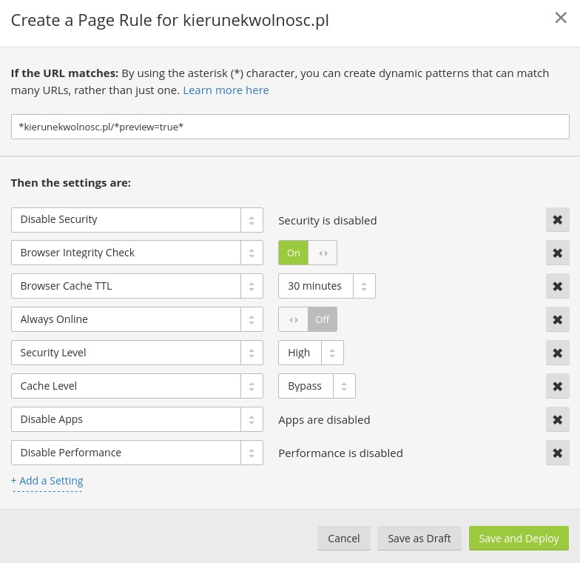Screen dimensions: 580x563
Task: Delete the Browser Integrity Check setting
Action: pos(557,253)
